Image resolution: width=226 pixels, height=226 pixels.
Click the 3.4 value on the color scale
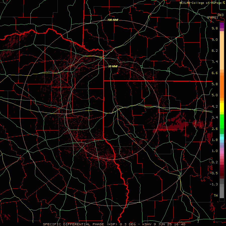(x=215, y=118)
